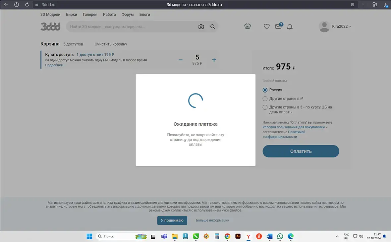Open the shopping basket icon
The width and height of the screenshot is (391, 242).
(x=248, y=26)
